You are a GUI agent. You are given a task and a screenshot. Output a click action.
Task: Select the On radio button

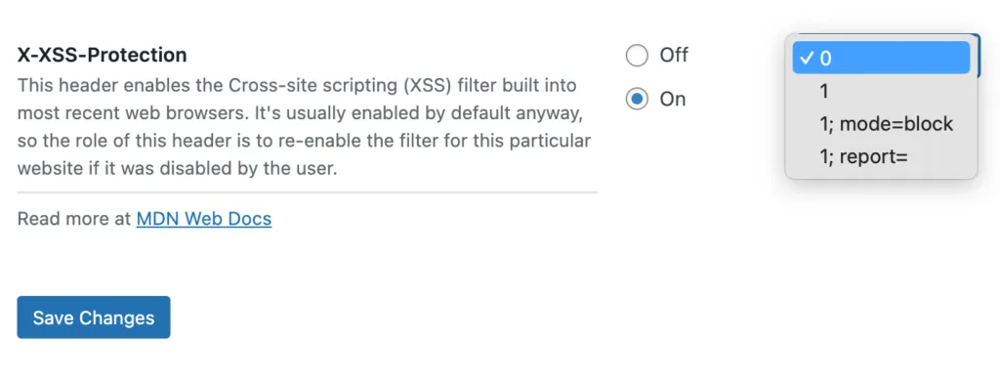pyautogui.click(x=637, y=99)
